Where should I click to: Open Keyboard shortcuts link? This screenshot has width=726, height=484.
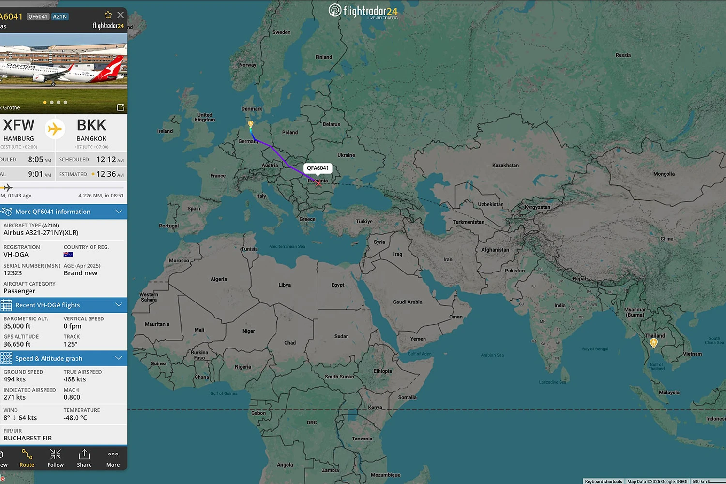click(603, 481)
